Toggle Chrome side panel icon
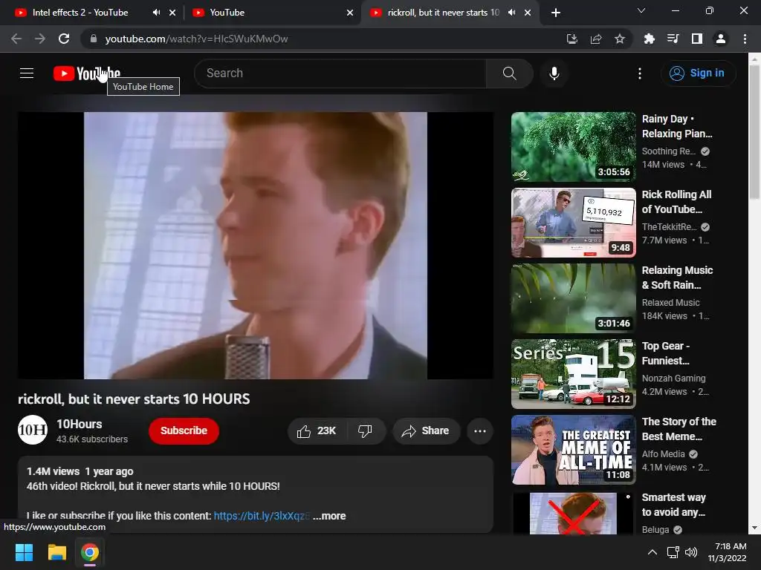Image resolution: width=761 pixels, height=570 pixels. coord(697,39)
